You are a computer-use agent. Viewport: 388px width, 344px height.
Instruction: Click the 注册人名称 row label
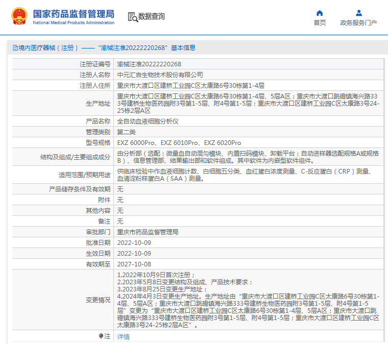tap(95, 75)
